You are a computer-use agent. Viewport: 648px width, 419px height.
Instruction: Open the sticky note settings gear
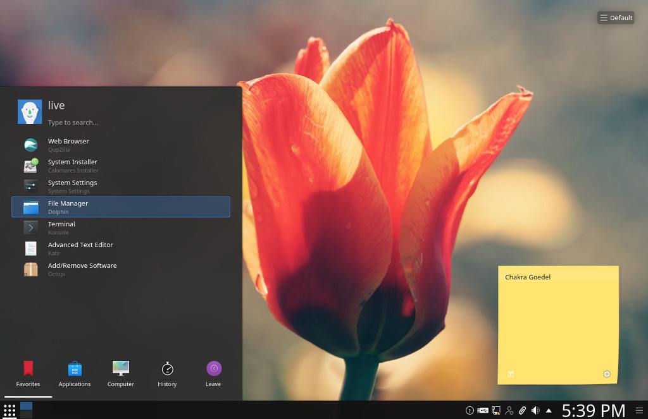point(606,374)
